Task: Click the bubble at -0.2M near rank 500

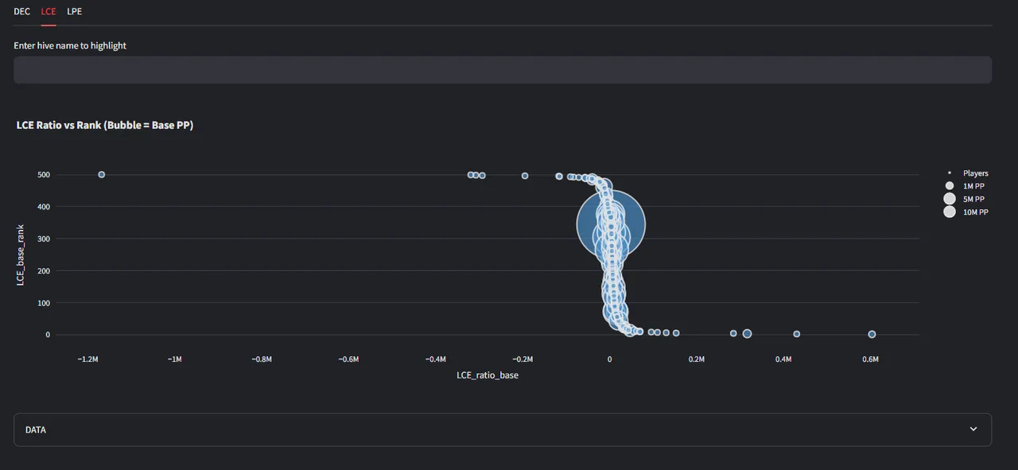Action: click(525, 176)
